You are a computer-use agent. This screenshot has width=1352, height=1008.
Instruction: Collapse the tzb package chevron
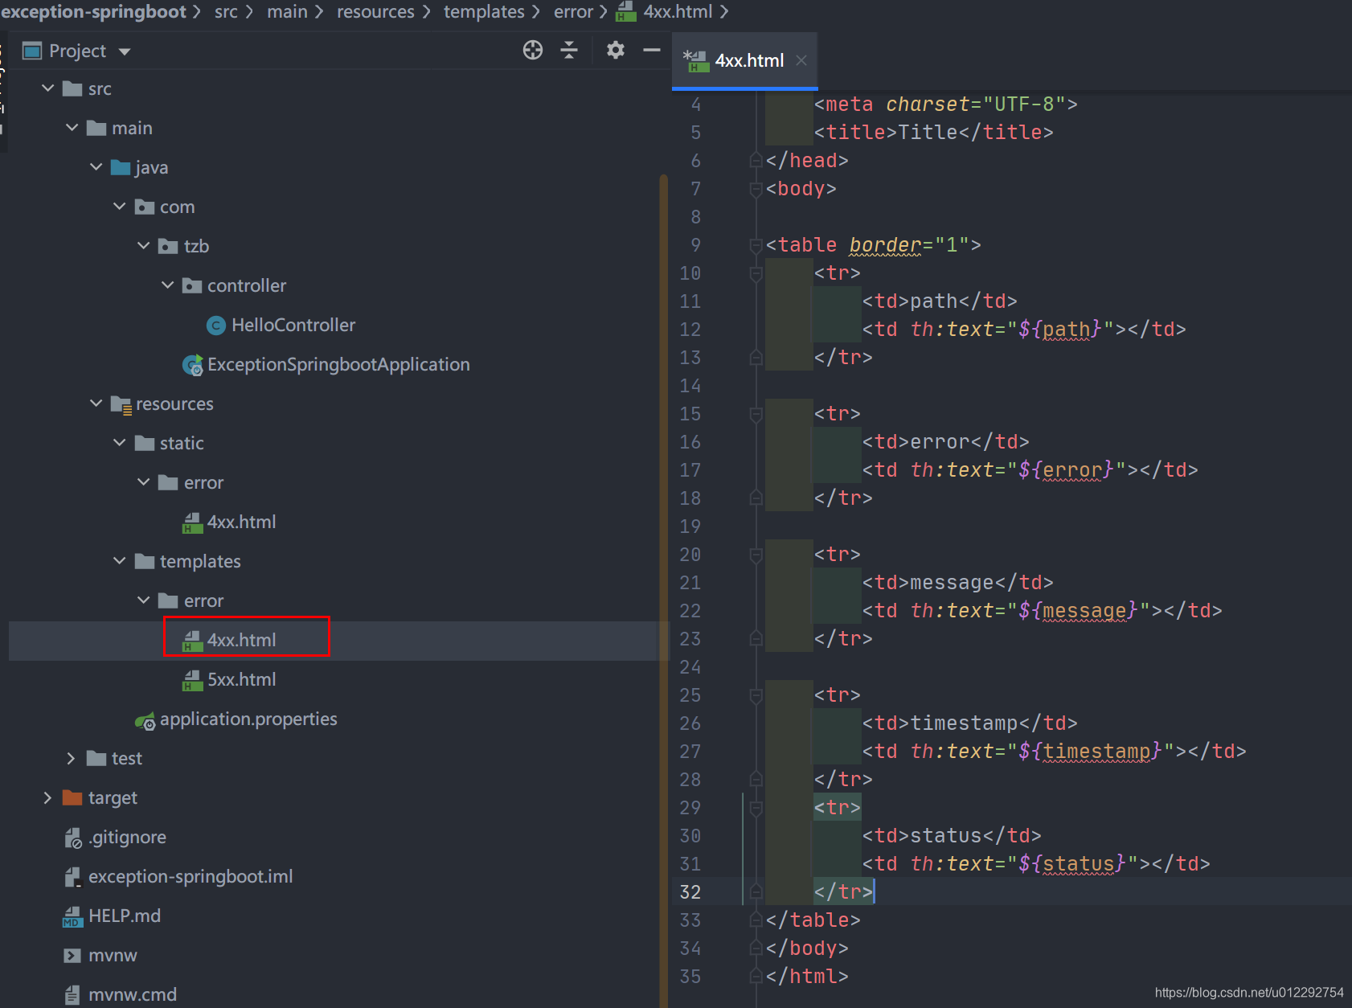pyautogui.click(x=144, y=246)
